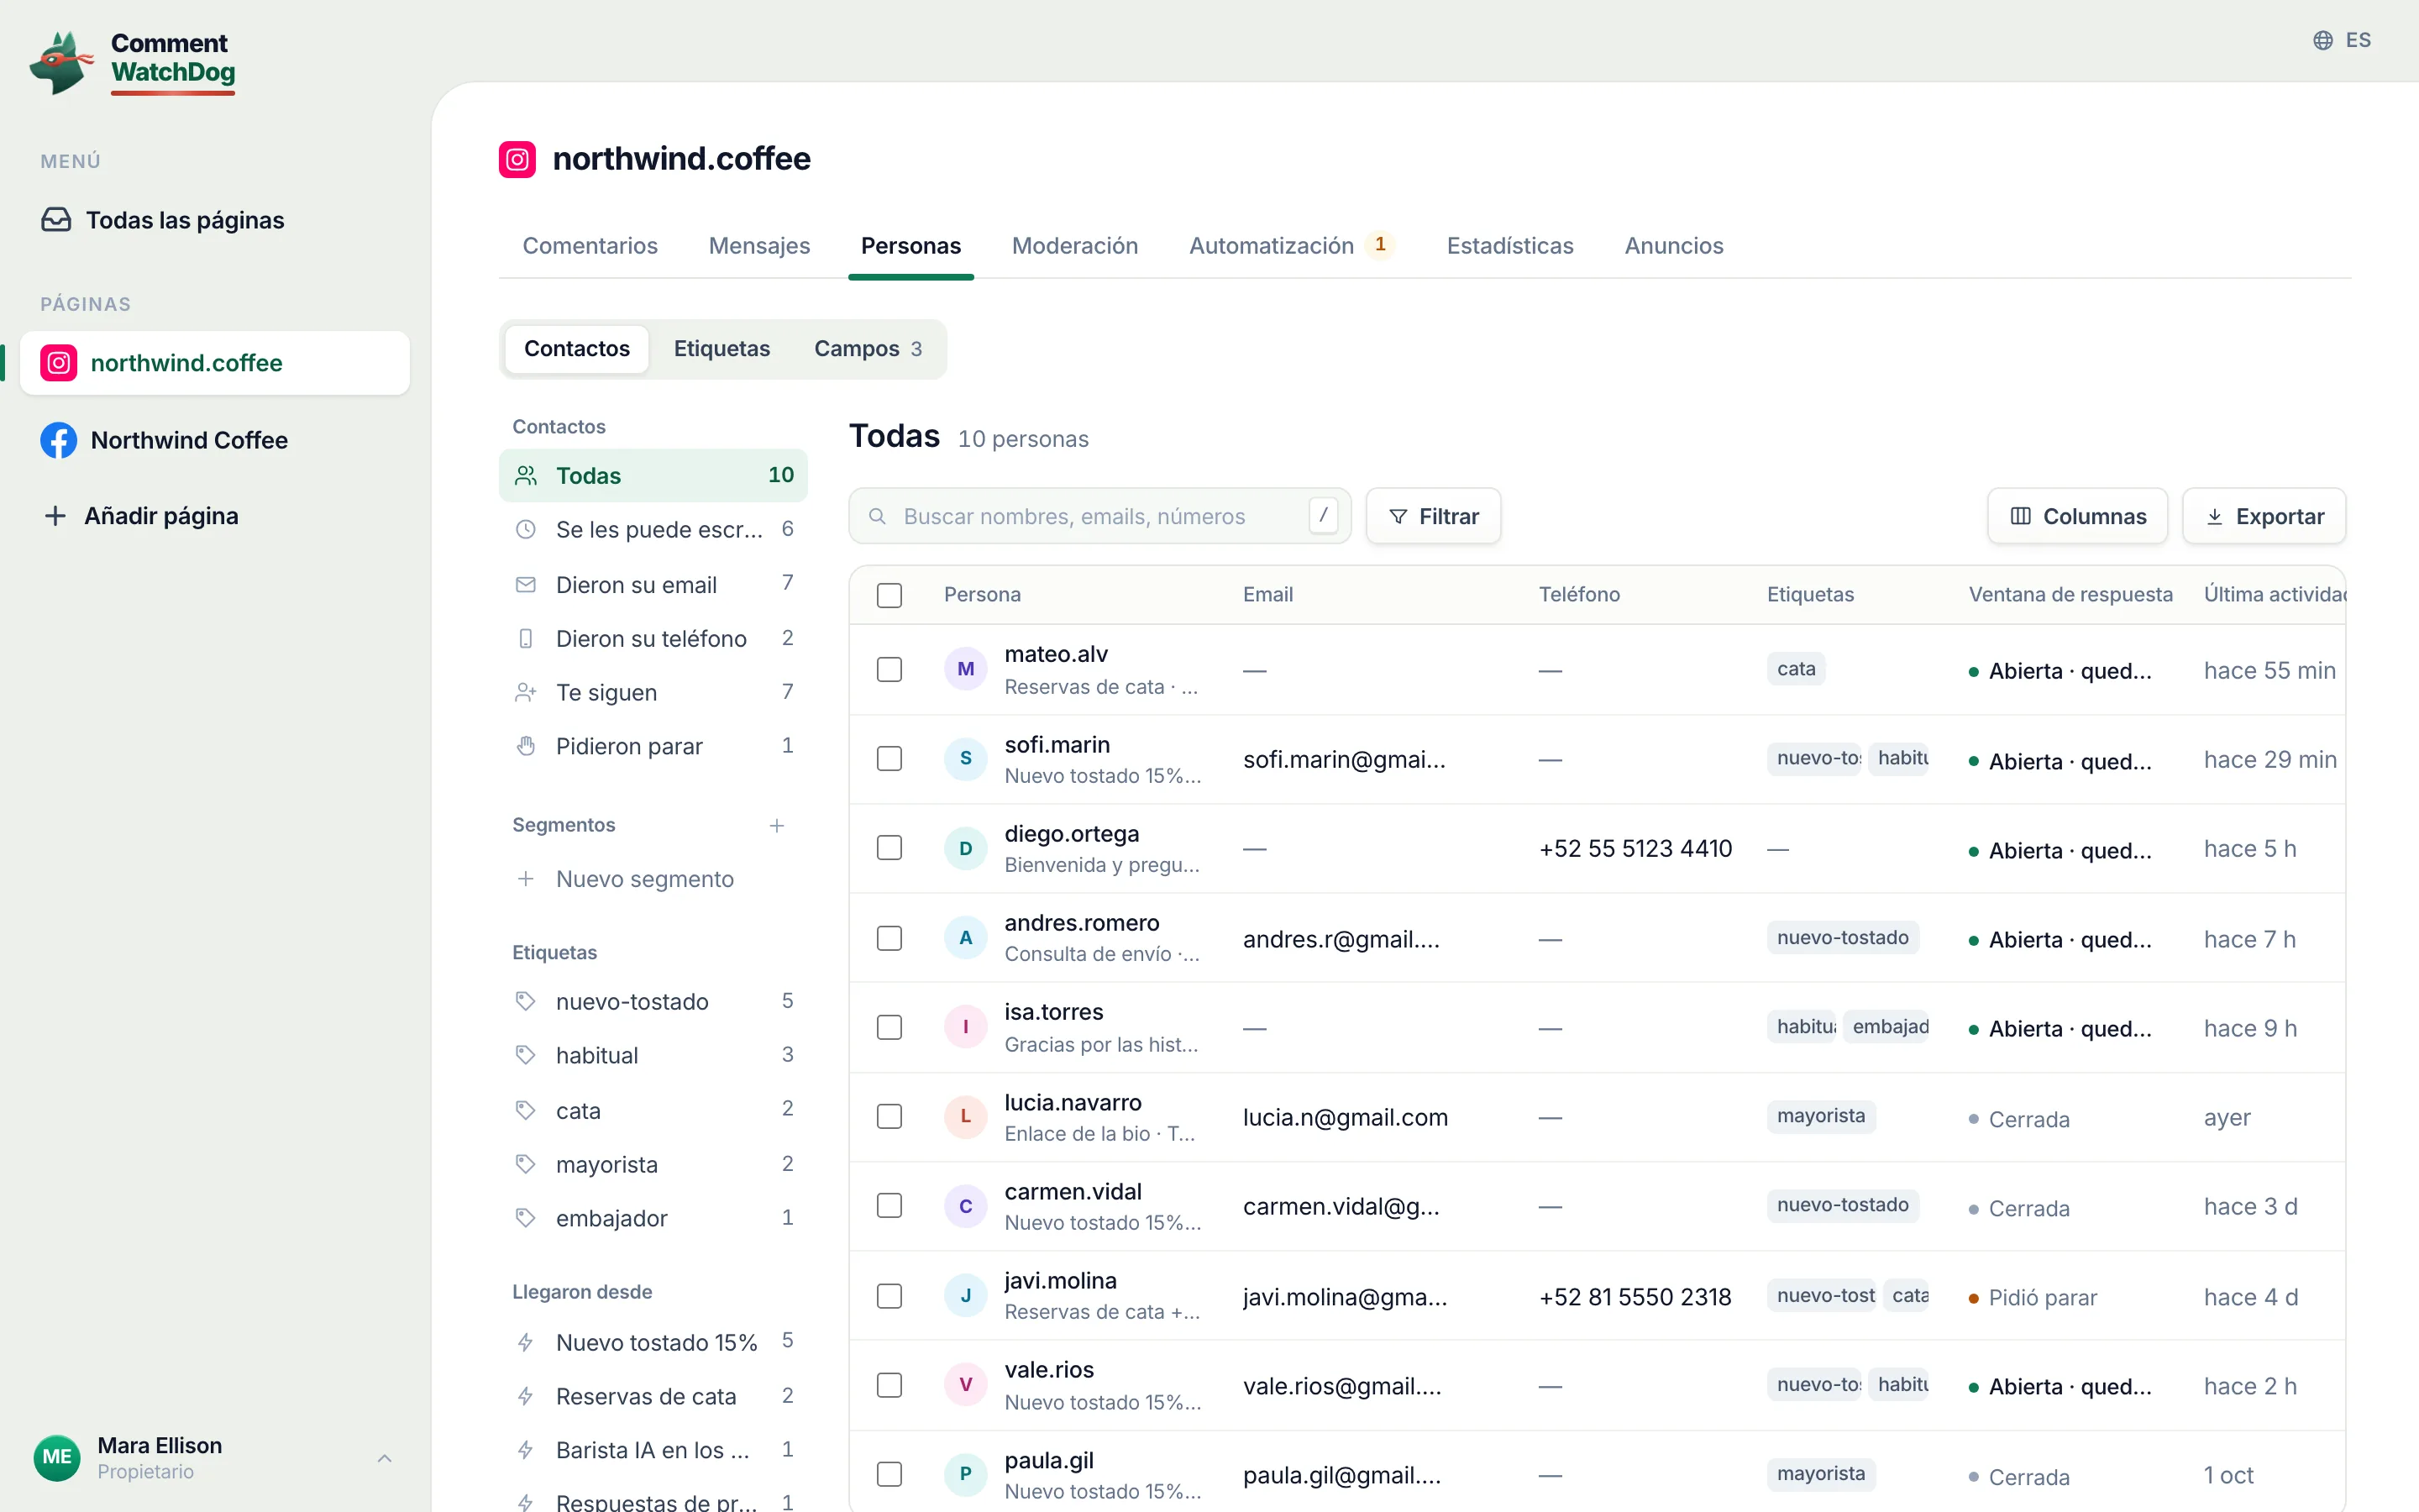
Task: Click the search field Buscar nombres, emails, números
Action: 1099,516
